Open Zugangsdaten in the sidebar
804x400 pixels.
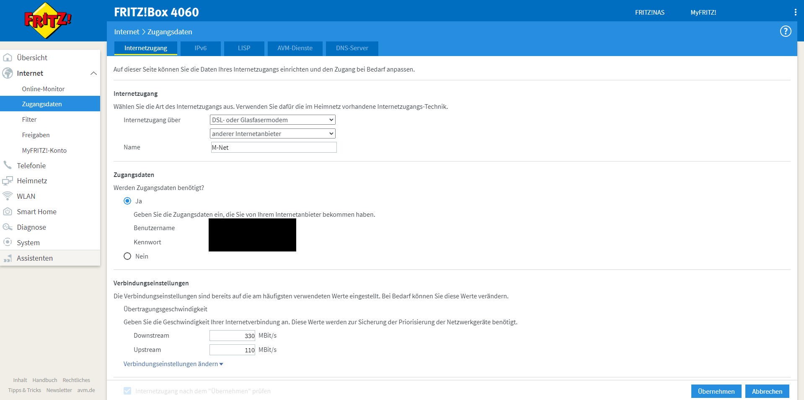click(50, 104)
